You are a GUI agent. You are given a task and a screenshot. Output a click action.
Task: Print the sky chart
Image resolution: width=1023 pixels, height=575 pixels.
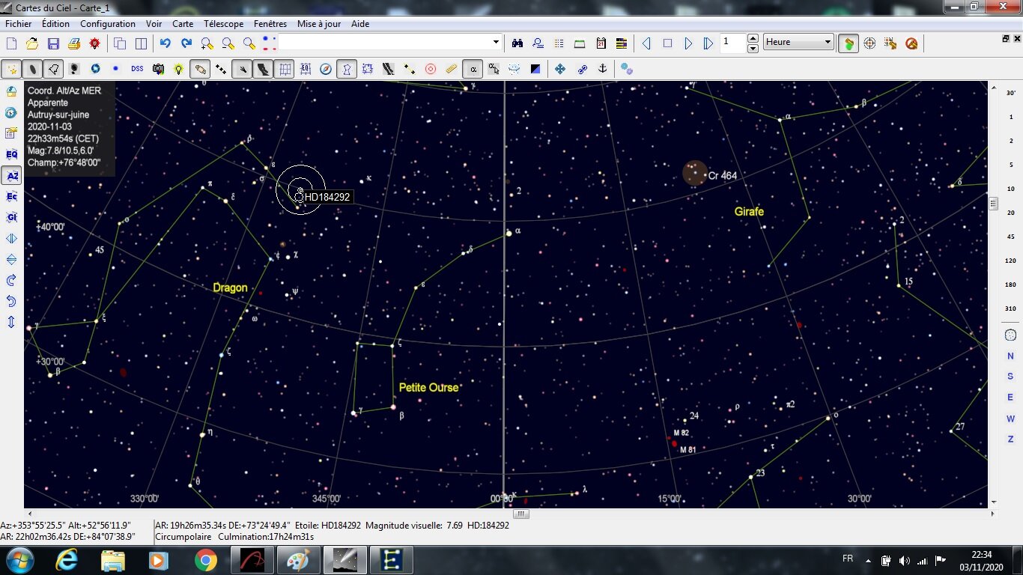coord(74,43)
